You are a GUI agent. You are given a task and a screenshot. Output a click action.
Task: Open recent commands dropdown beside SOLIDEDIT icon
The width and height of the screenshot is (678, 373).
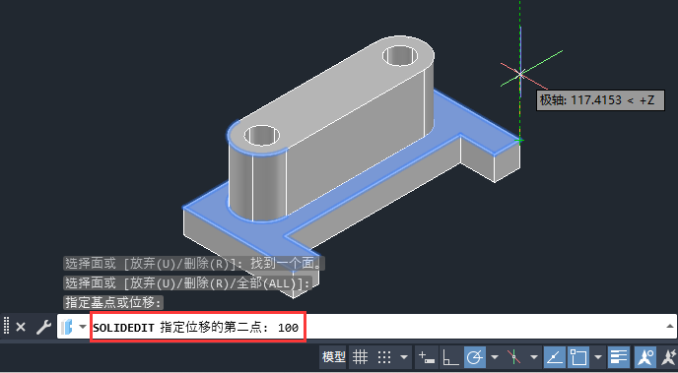point(83,328)
